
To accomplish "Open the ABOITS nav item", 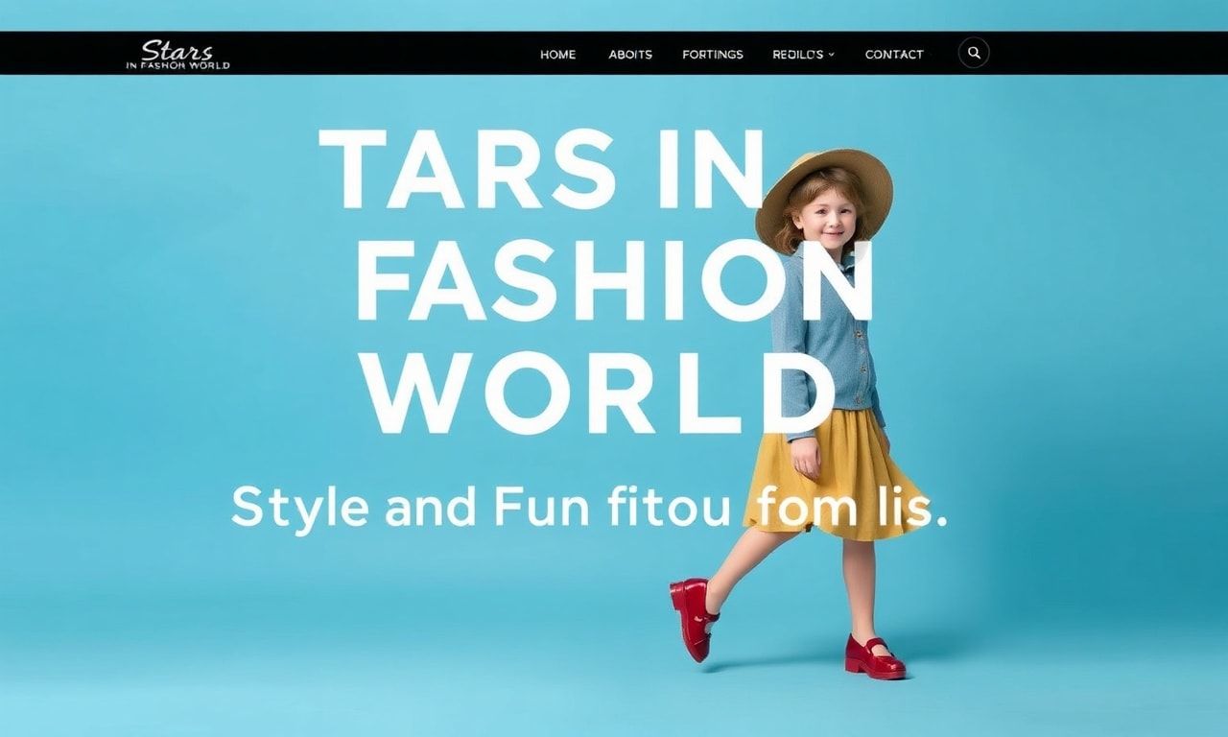I will [630, 55].
